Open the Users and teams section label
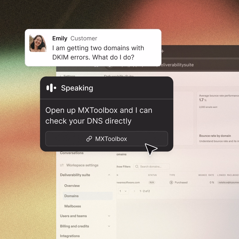Screen dimensions: 239x239 point(73,216)
